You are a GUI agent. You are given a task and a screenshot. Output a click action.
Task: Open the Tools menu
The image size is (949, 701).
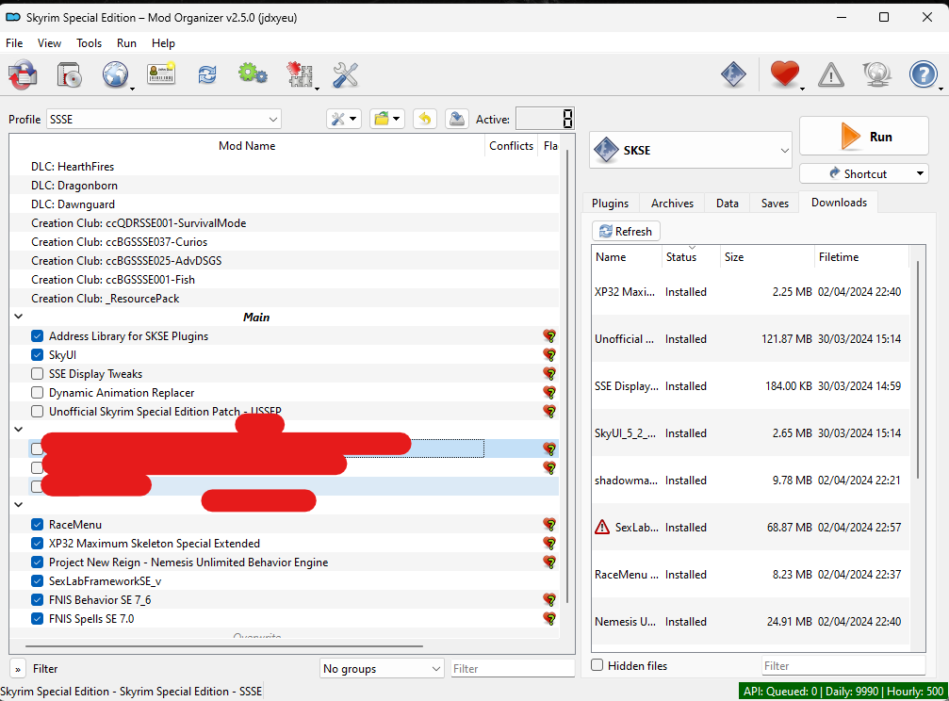(x=89, y=43)
